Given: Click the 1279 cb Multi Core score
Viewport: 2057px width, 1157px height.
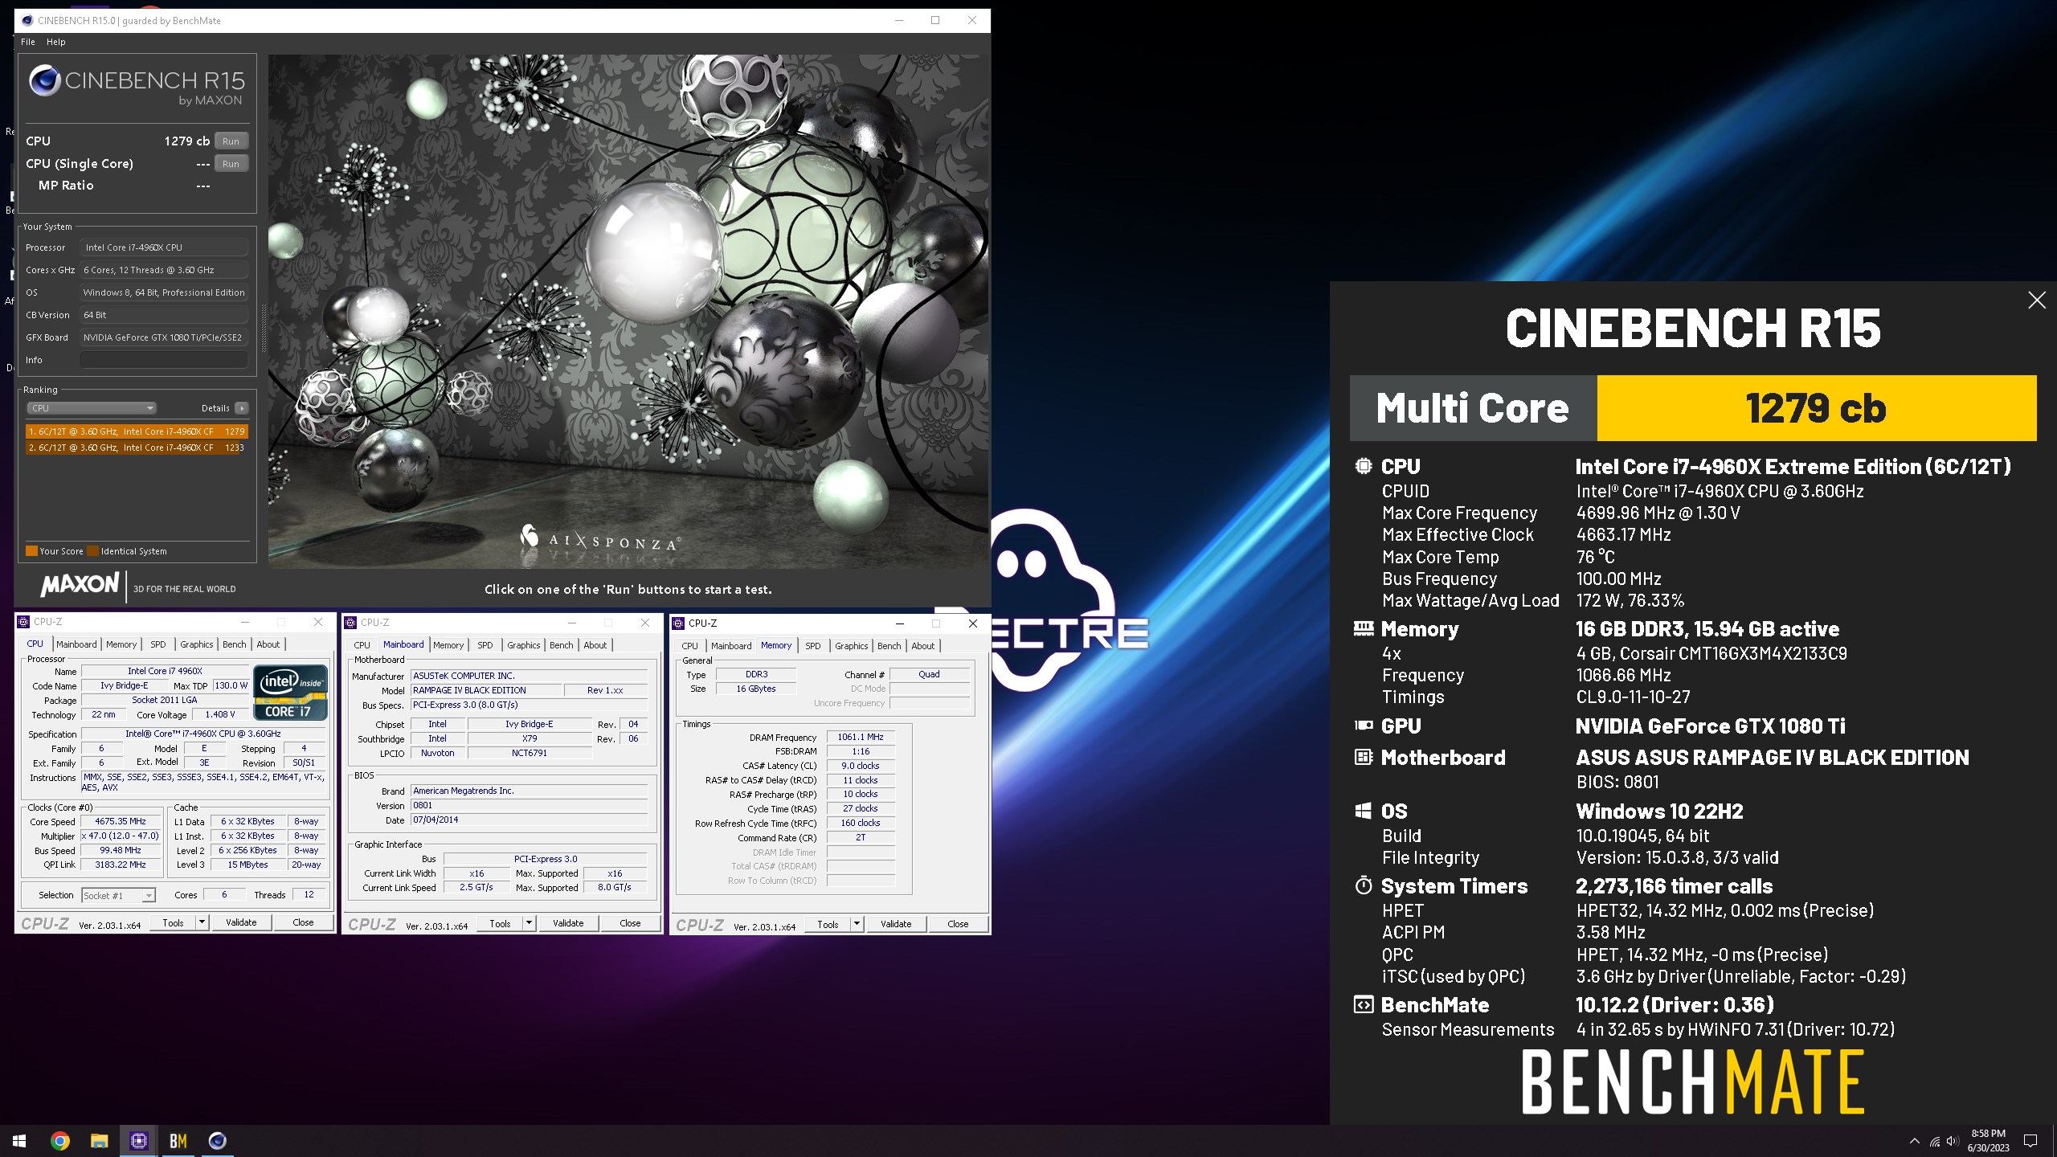Looking at the screenshot, I should tap(1816, 408).
